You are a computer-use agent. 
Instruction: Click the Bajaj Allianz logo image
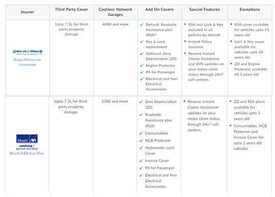coord(28,52)
